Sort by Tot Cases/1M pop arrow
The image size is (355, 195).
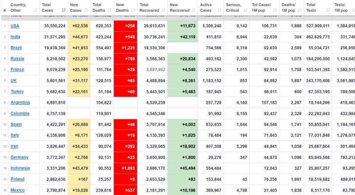click(x=275, y=10)
